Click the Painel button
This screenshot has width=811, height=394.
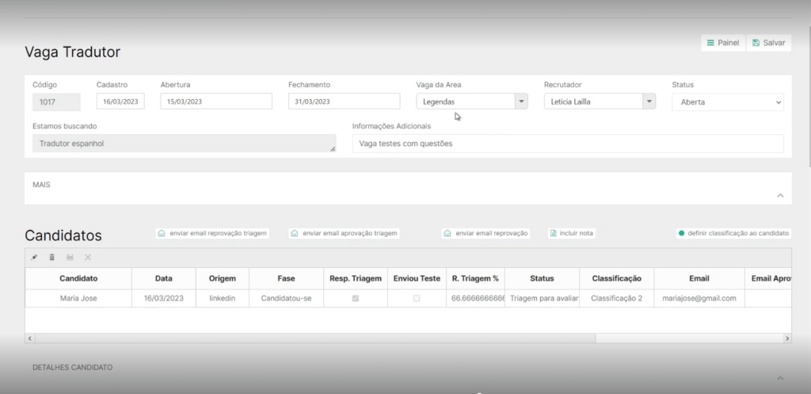click(x=722, y=43)
